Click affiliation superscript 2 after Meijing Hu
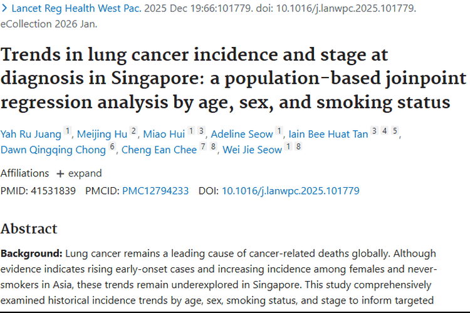 pyautogui.click(x=133, y=131)
